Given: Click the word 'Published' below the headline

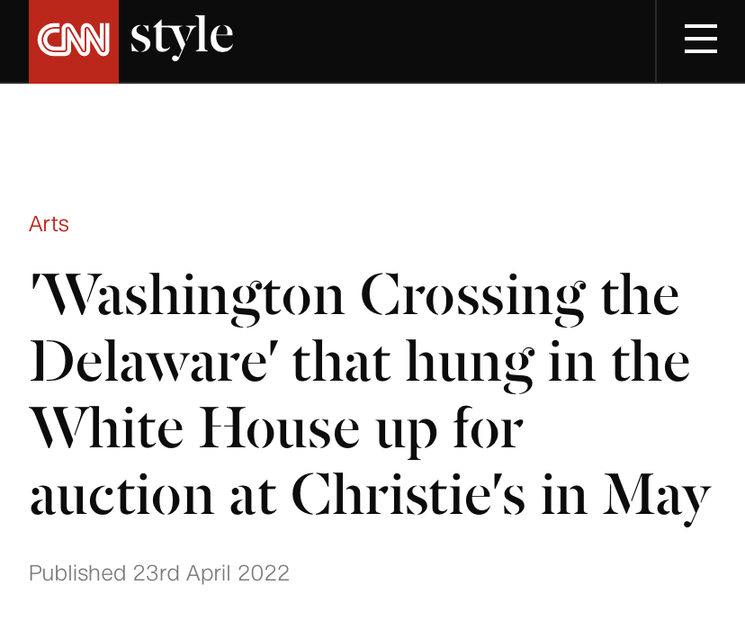Looking at the screenshot, I should [x=77, y=572].
